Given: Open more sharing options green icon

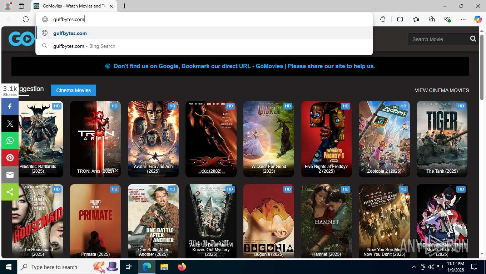Looking at the screenshot, I should tap(10, 192).
